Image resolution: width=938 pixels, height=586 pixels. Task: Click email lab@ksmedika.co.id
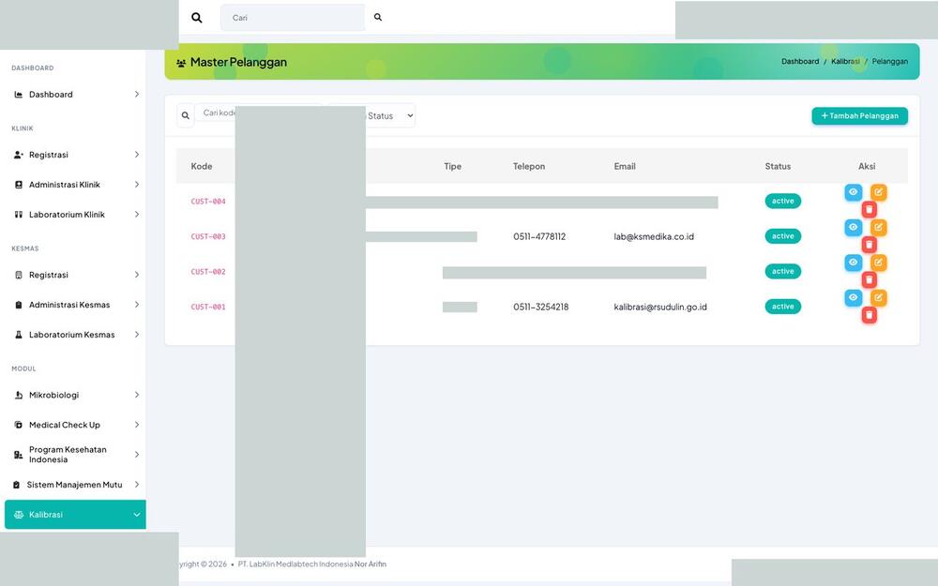tap(654, 237)
